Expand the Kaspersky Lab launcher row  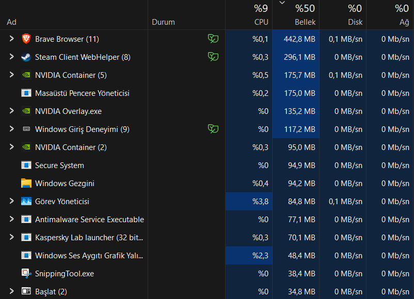[x=12, y=237]
